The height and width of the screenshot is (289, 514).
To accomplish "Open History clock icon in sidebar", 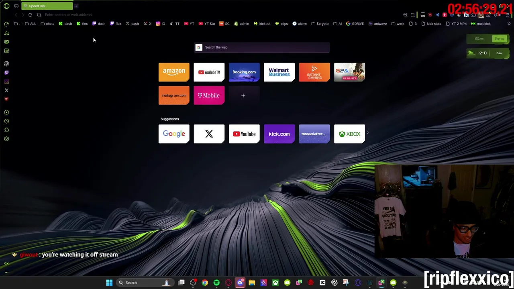I will pyautogui.click(x=6, y=121).
